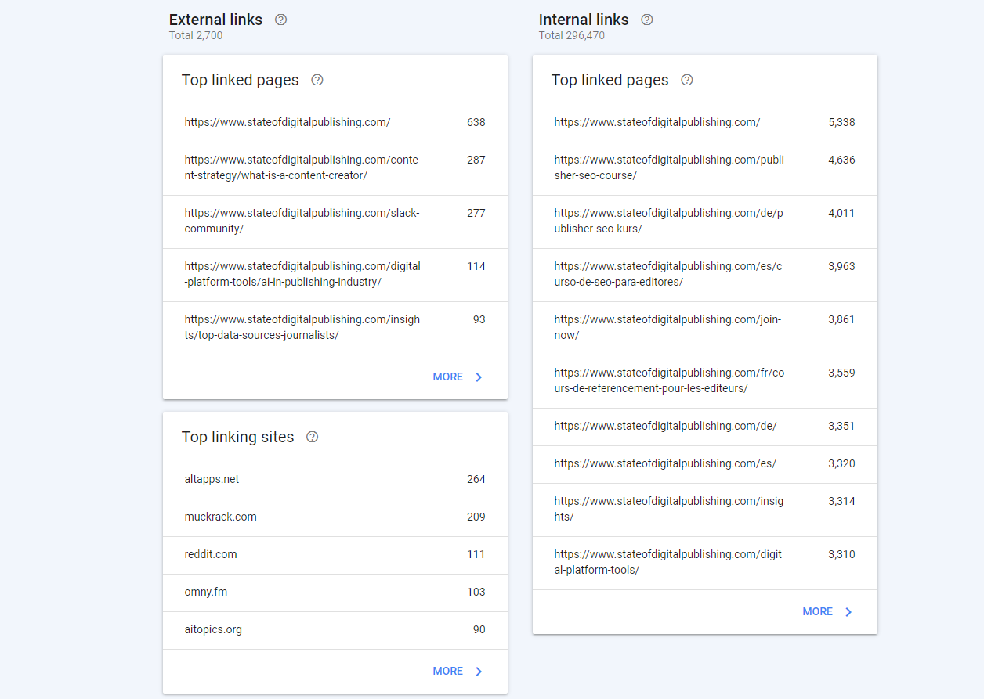
Task: Click the 103 count for omny.fm
Action: [476, 592]
